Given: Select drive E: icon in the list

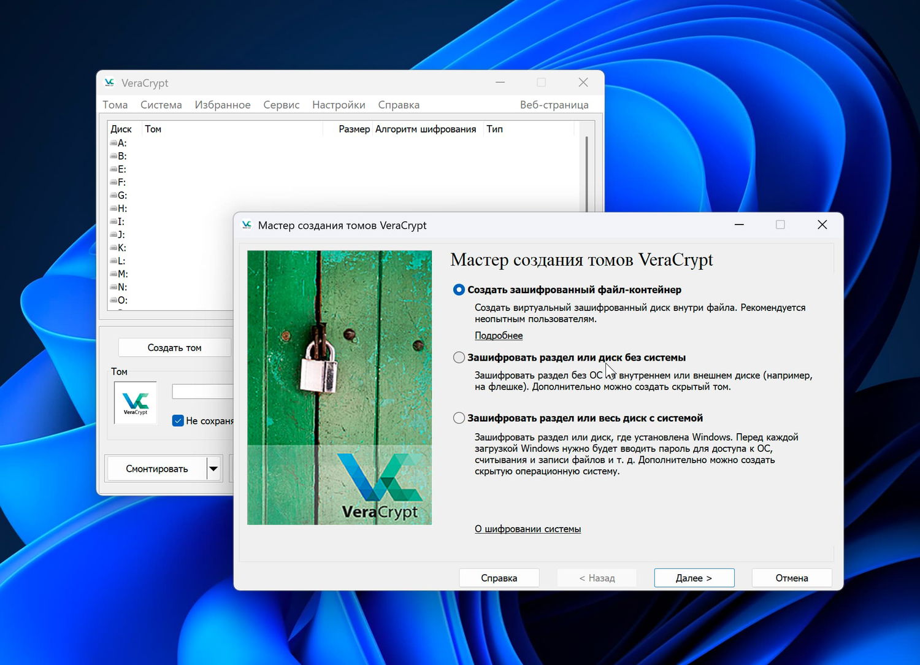Looking at the screenshot, I should coord(113,169).
